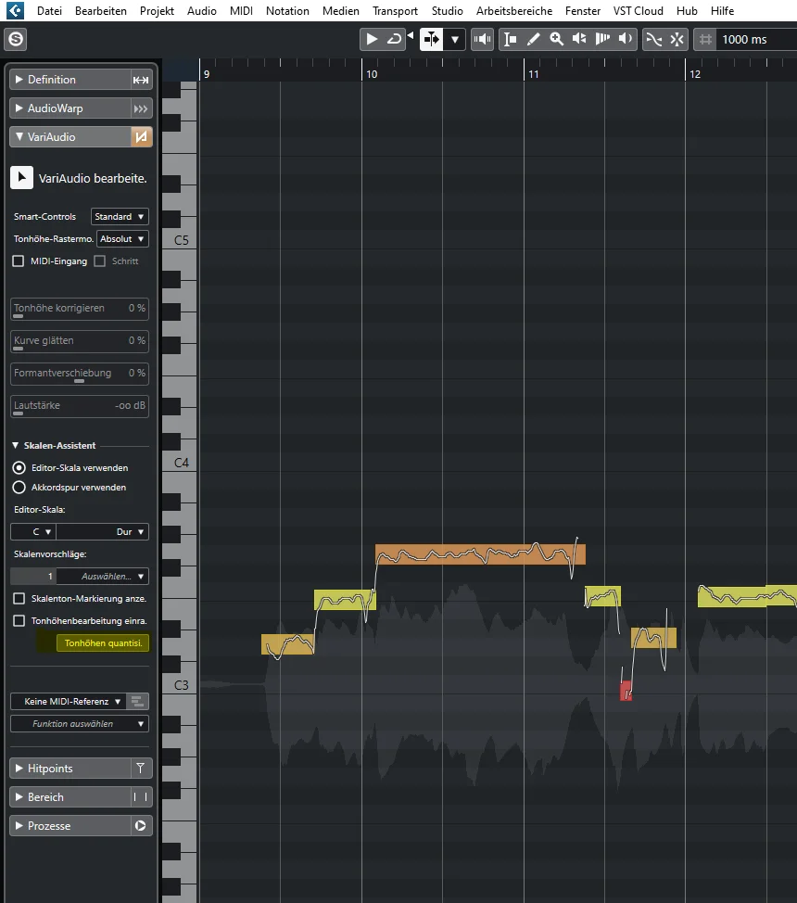Enable the MIDI-Eingang checkbox
797x903 pixels.
(x=19, y=261)
